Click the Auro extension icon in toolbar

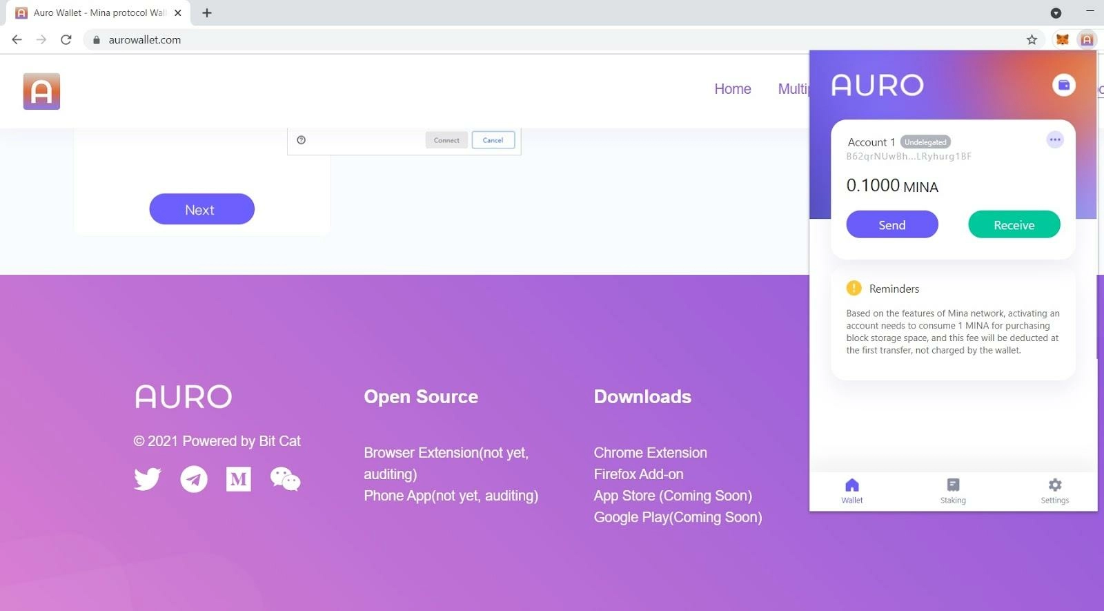click(1087, 39)
